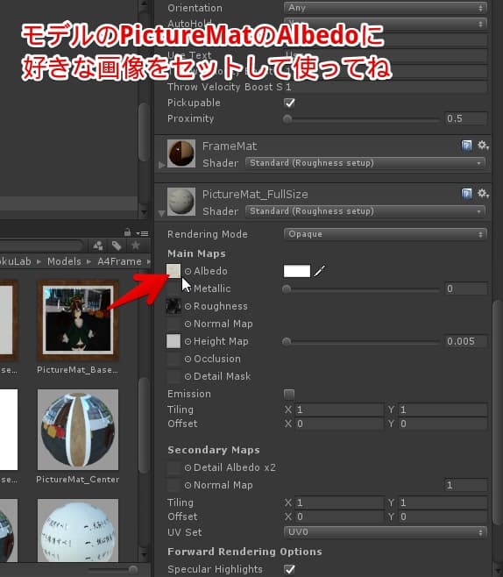Open FrameMat Shader dropdown
This screenshot has width=503, height=577.
click(x=365, y=163)
